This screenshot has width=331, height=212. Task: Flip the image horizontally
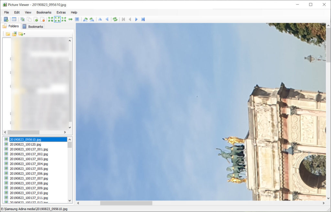click(100, 19)
